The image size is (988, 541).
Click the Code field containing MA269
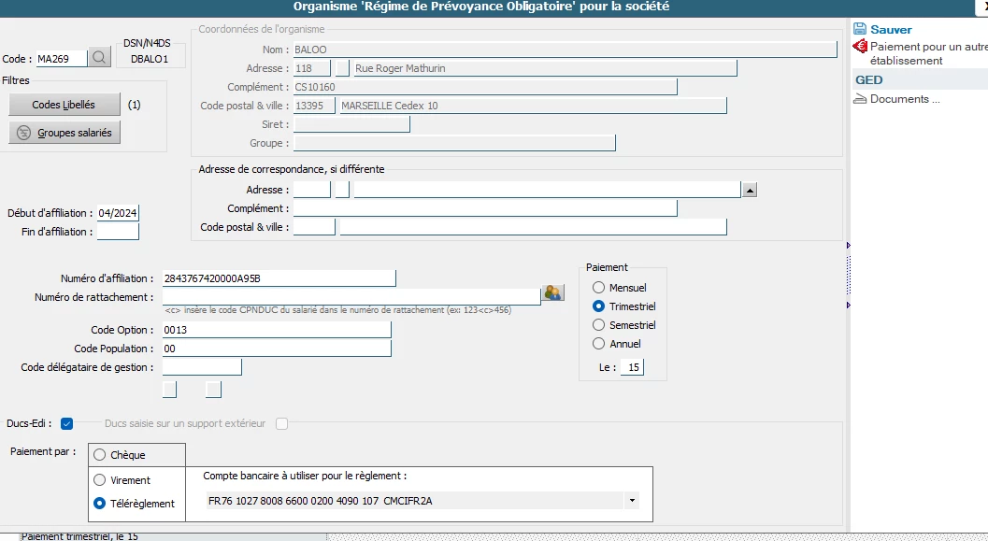coord(61,59)
